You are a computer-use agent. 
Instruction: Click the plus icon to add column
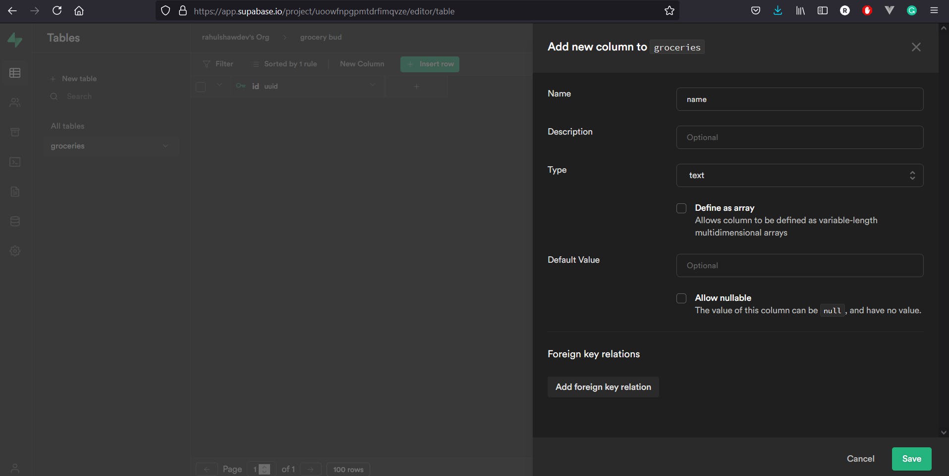pos(417,86)
